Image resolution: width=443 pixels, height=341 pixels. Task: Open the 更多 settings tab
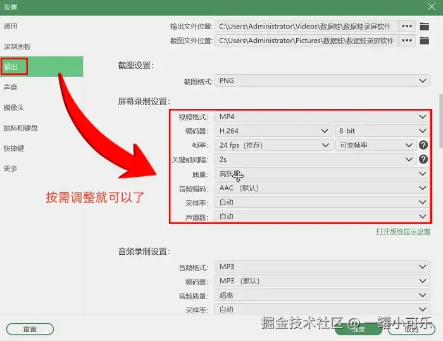pos(42,169)
